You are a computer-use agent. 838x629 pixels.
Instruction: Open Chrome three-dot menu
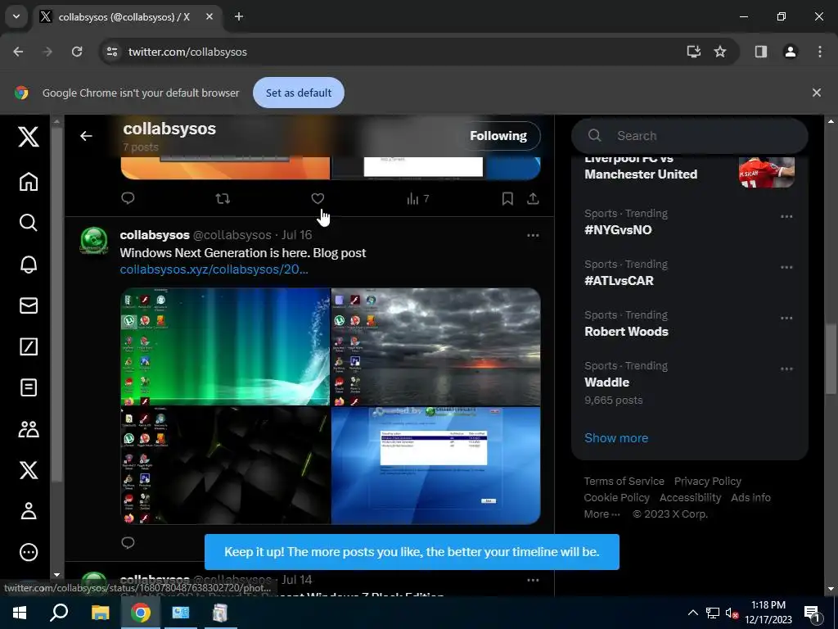pyautogui.click(x=819, y=52)
